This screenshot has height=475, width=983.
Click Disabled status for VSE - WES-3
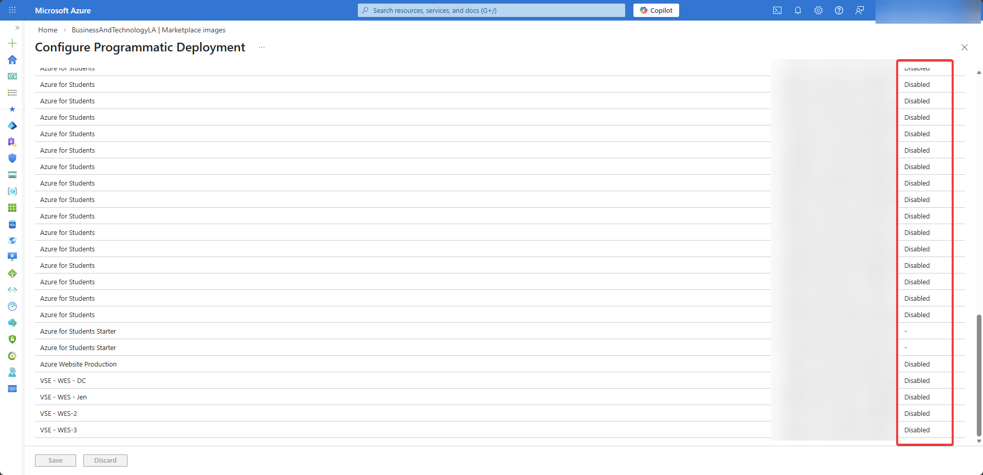point(917,430)
